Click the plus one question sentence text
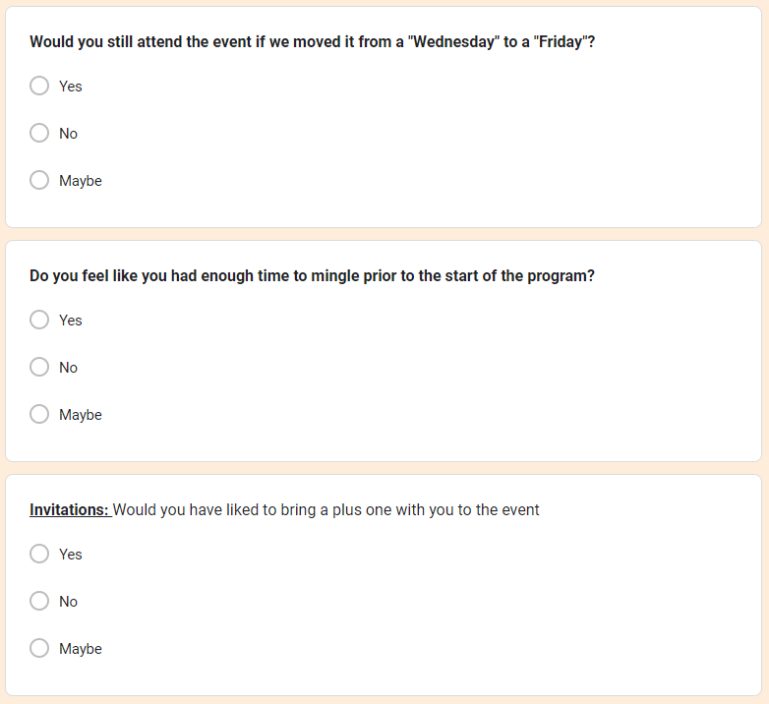The width and height of the screenshot is (769, 704). pyautogui.click(x=325, y=510)
